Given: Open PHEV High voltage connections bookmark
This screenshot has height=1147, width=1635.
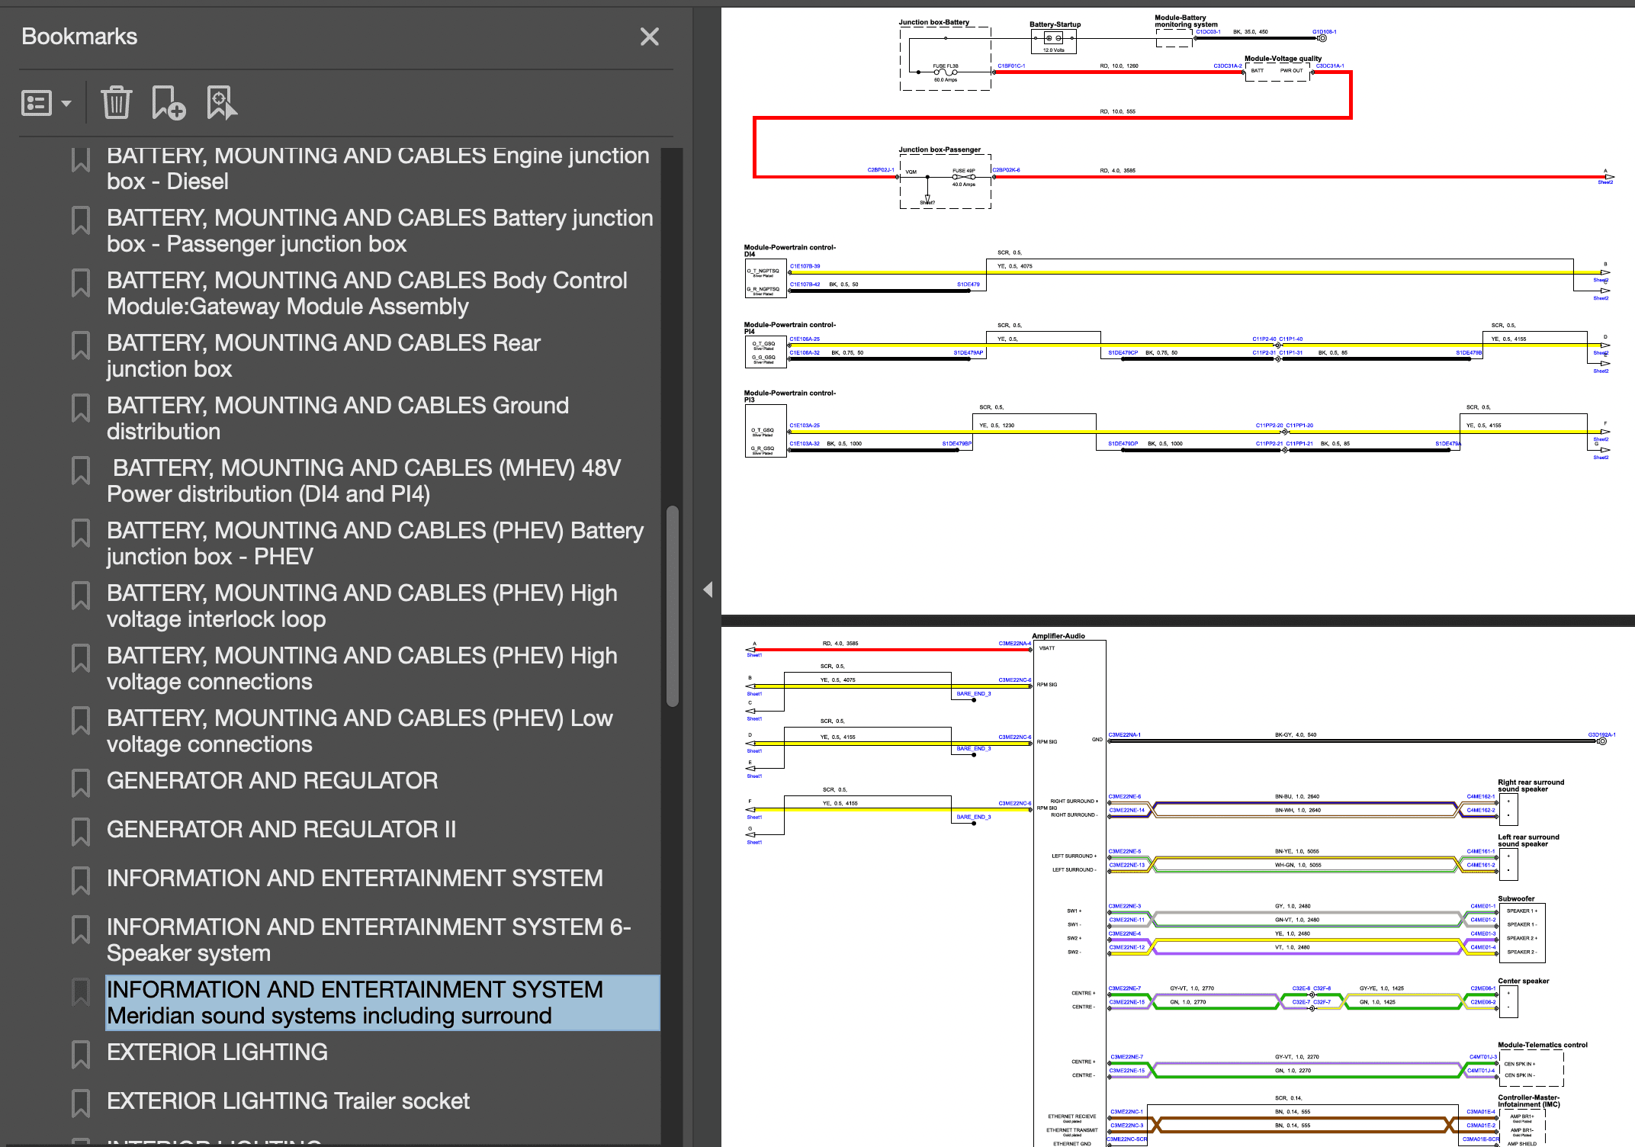Looking at the screenshot, I should coord(362,668).
